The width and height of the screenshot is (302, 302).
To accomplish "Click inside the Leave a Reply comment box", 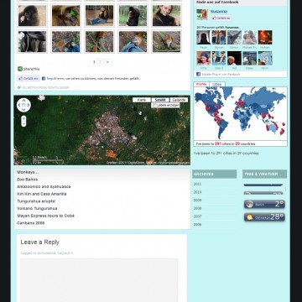I will point(99,280).
